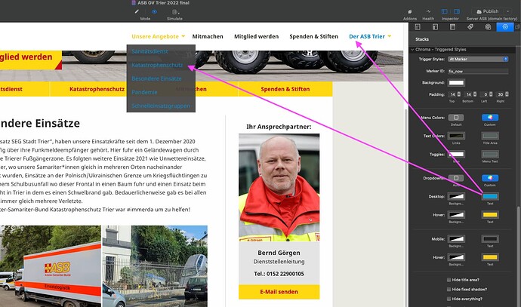The image size is (521, 307).
Task: Click the yellow Spenden & Stiften bar link
Action: point(285,89)
